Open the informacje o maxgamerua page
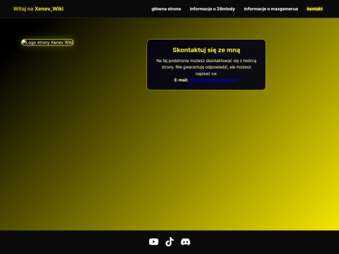The image size is (339, 254). [271, 9]
